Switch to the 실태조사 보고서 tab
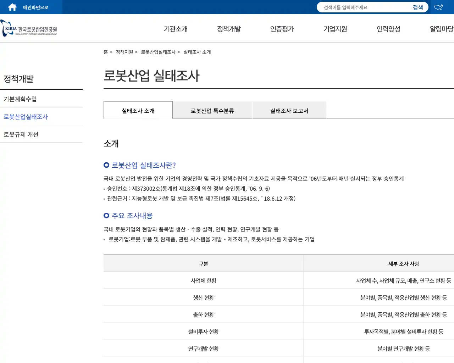This screenshot has height=363, width=454. [289, 110]
